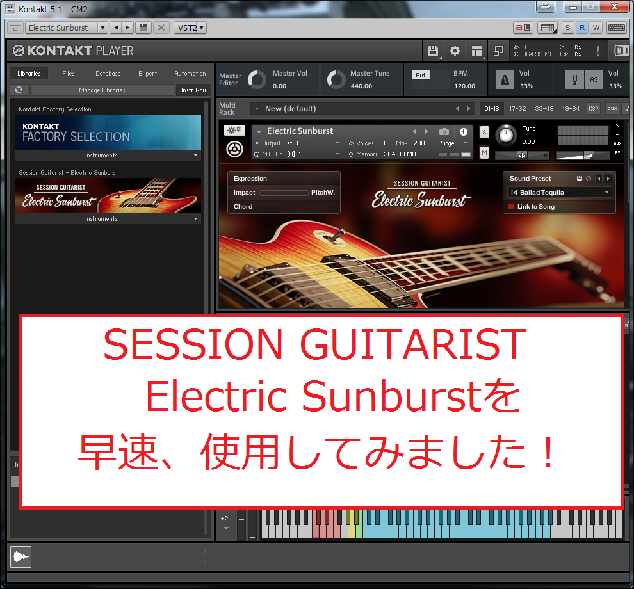Switch to the Expert tab
Image resolution: width=634 pixels, height=589 pixels.
click(147, 73)
